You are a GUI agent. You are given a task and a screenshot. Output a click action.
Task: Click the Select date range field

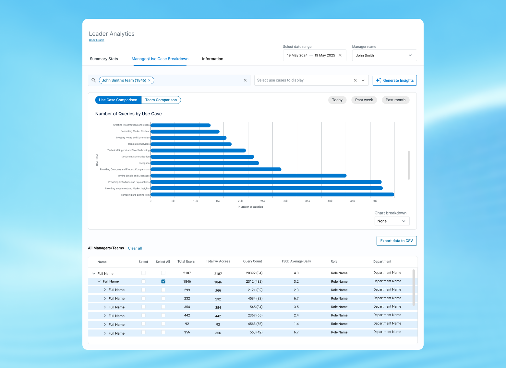click(315, 55)
